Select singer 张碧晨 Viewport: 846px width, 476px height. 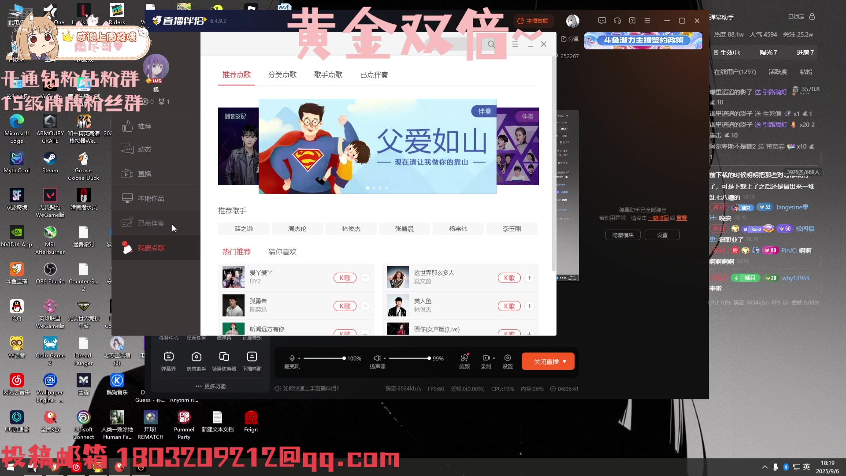click(x=404, y=229)
